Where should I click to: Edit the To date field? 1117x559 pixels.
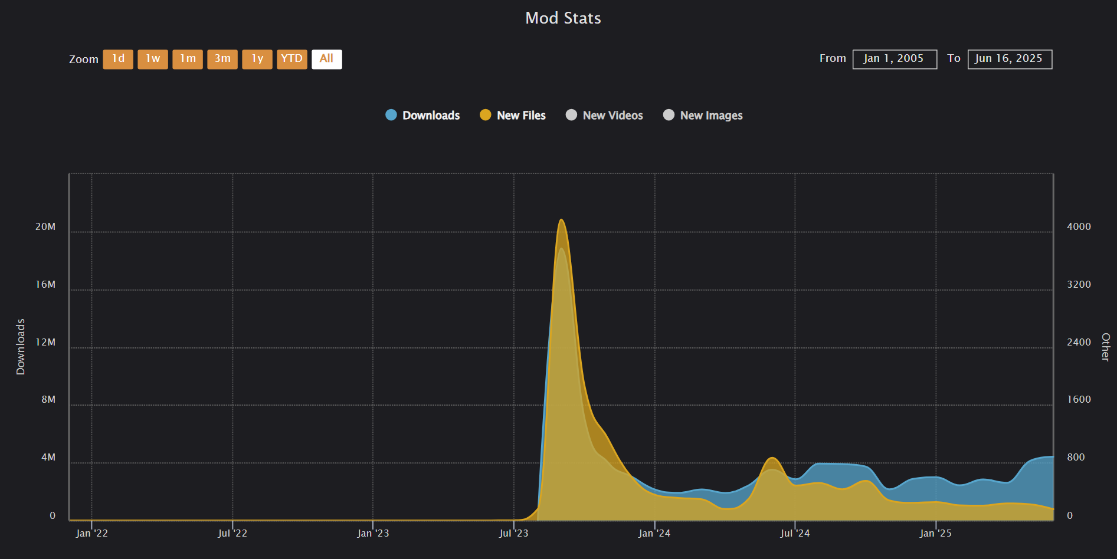coord(1010,59)
